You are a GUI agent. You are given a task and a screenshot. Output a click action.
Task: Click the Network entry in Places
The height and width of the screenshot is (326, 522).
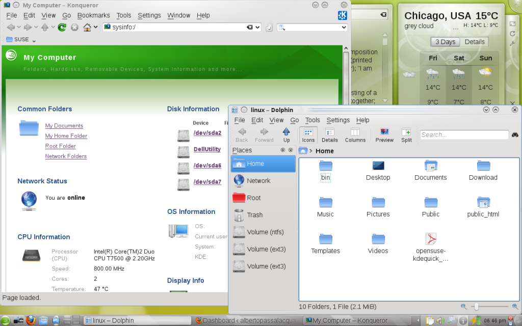click(x=263, y=181)
